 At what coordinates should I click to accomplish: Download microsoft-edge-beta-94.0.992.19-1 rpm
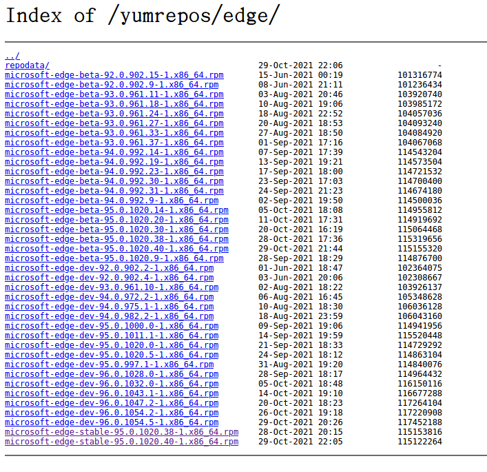114,162
